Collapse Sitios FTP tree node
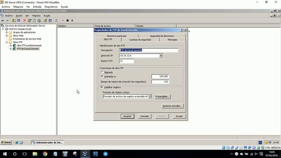This screenshot has height=158, width=281. click(7, 42)
